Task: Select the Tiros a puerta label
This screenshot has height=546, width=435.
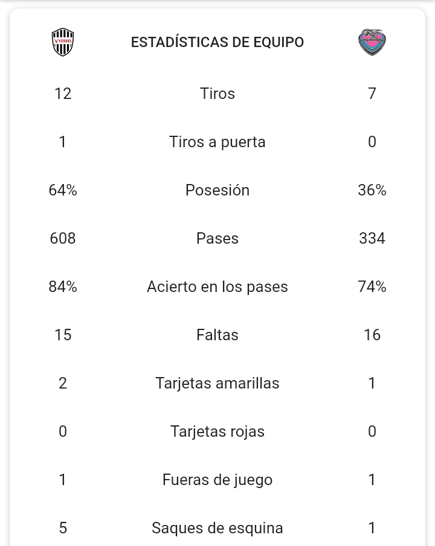Action: click(x=217, y=142)
